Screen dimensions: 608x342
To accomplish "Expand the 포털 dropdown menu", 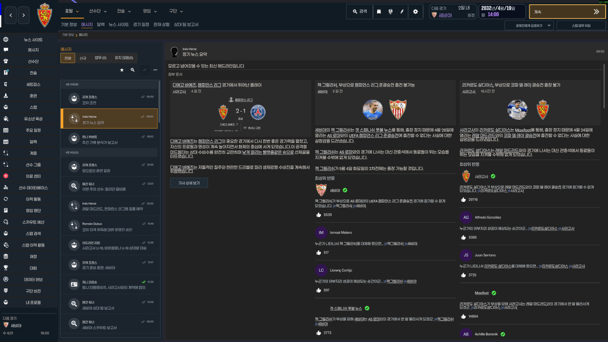I will [x=72, y=11].
